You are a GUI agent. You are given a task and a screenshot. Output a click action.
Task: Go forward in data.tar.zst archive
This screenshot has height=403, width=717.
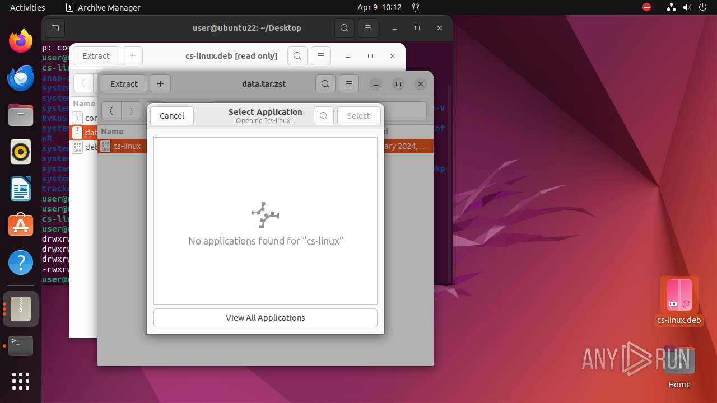[131, 111]
